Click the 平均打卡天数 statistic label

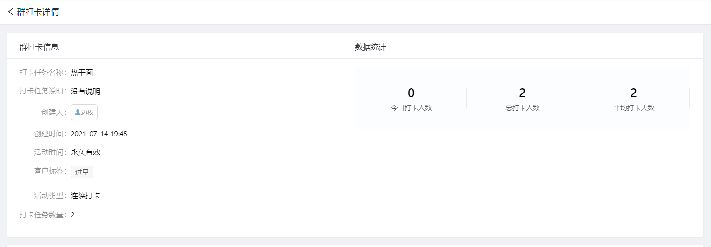pos(633,107)
